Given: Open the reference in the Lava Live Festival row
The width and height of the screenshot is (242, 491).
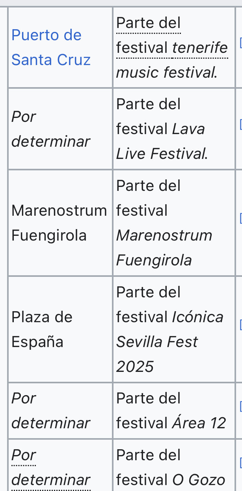Looking at the screenshot, I should [x=240, y=125].
